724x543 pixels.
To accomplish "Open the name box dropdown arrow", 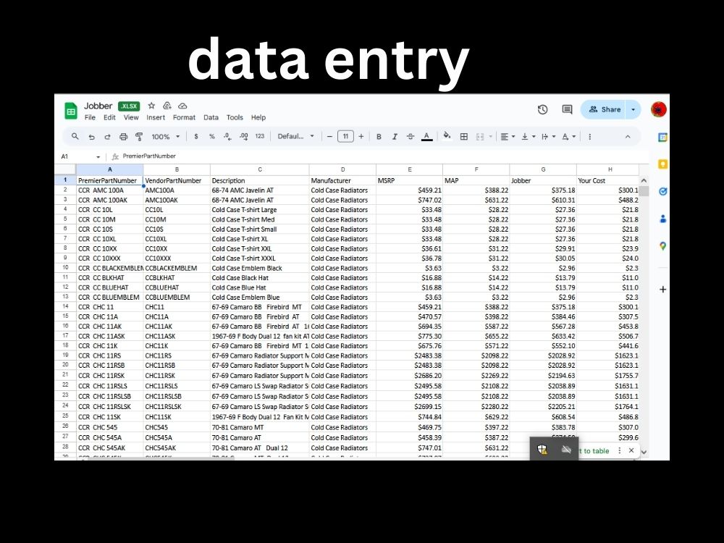I will point(98,157).
